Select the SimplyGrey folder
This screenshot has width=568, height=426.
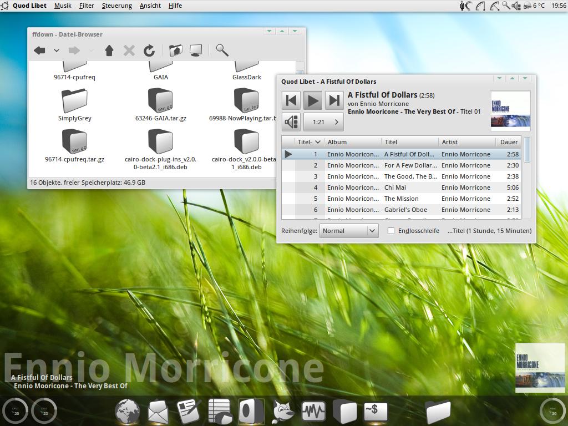75,105
